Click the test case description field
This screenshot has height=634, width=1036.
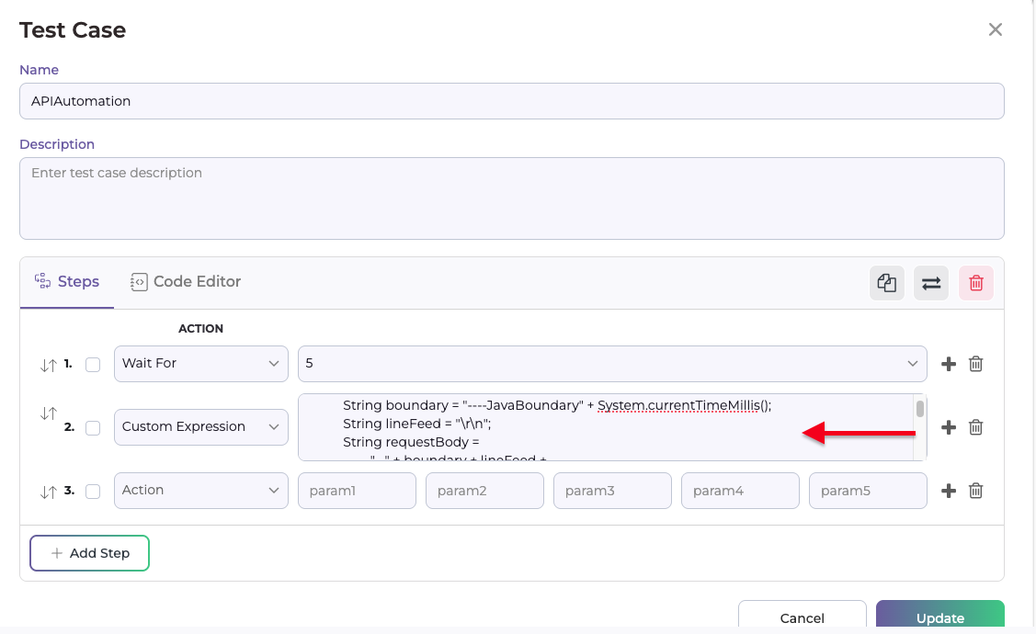tap(511, 198)
